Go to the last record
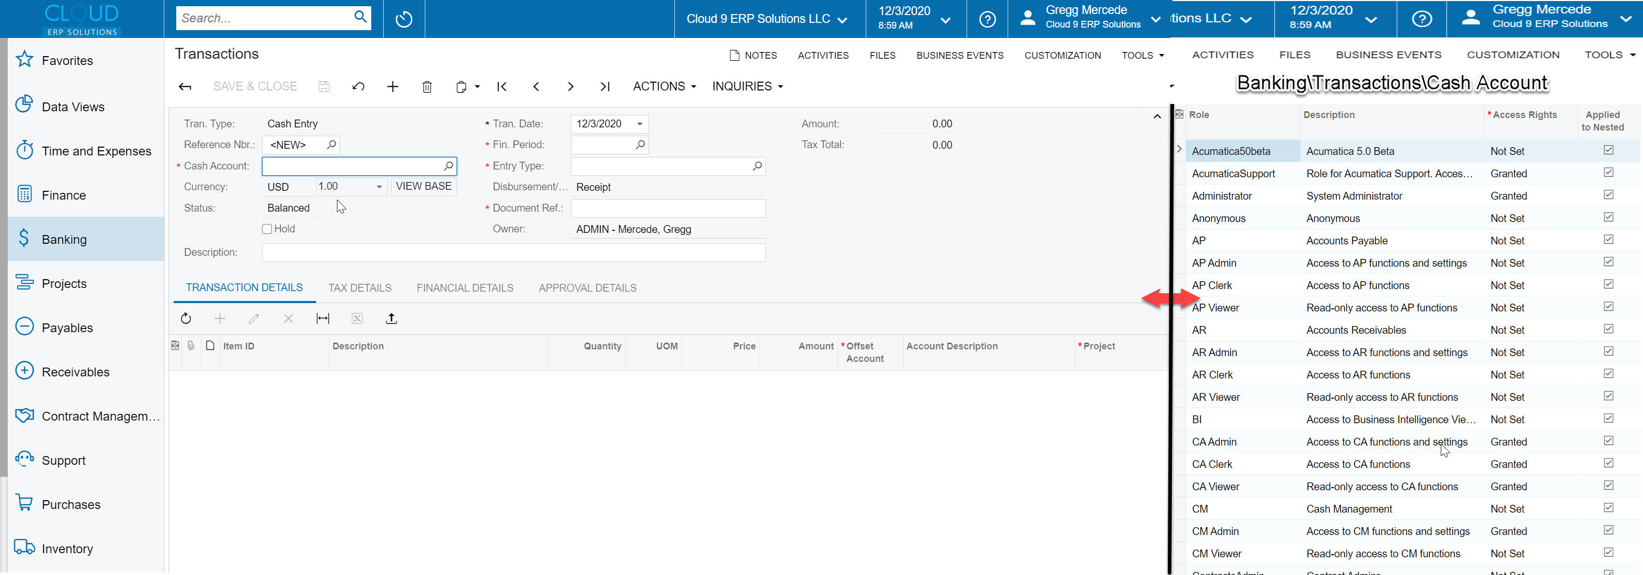 coord(605,87)
